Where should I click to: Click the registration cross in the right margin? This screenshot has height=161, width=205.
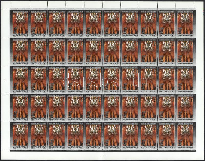coord(201,80)
